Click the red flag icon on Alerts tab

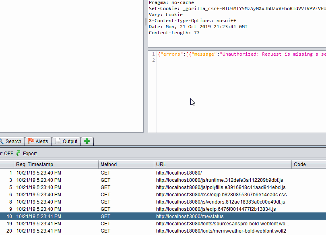(x=31, y=141)
